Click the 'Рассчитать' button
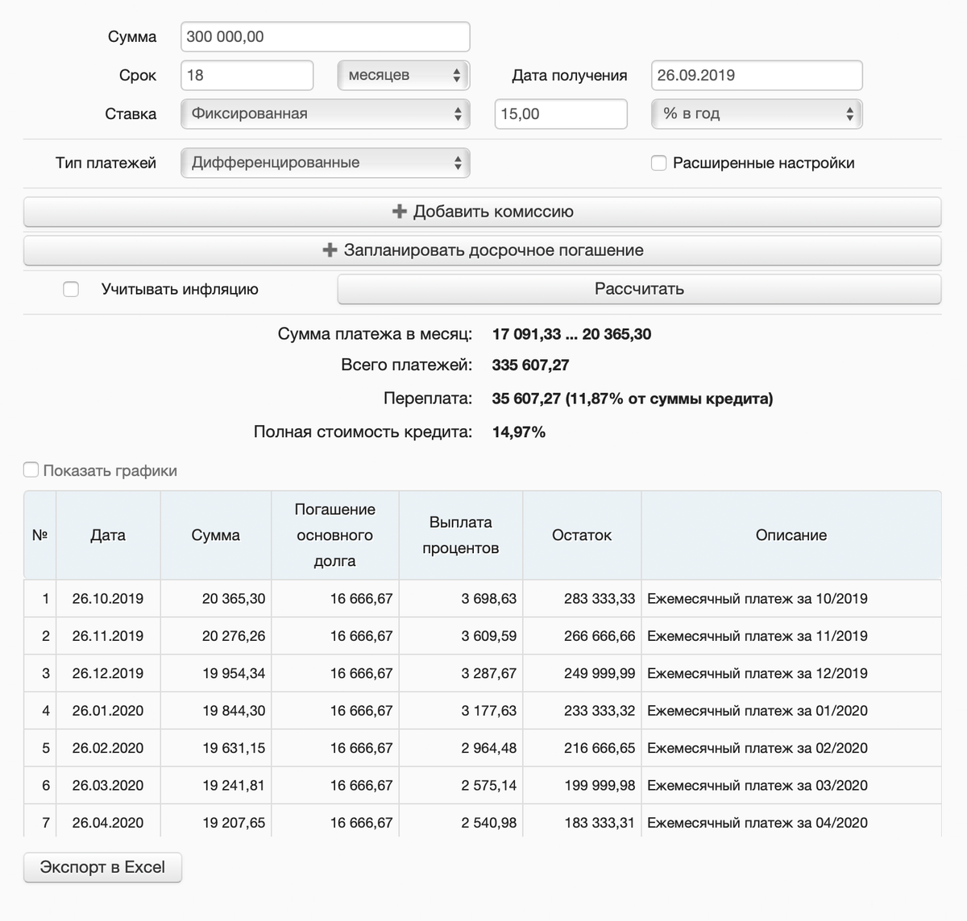Image resolution: width=967 pixels, height=921 pixels. point(639,289)
